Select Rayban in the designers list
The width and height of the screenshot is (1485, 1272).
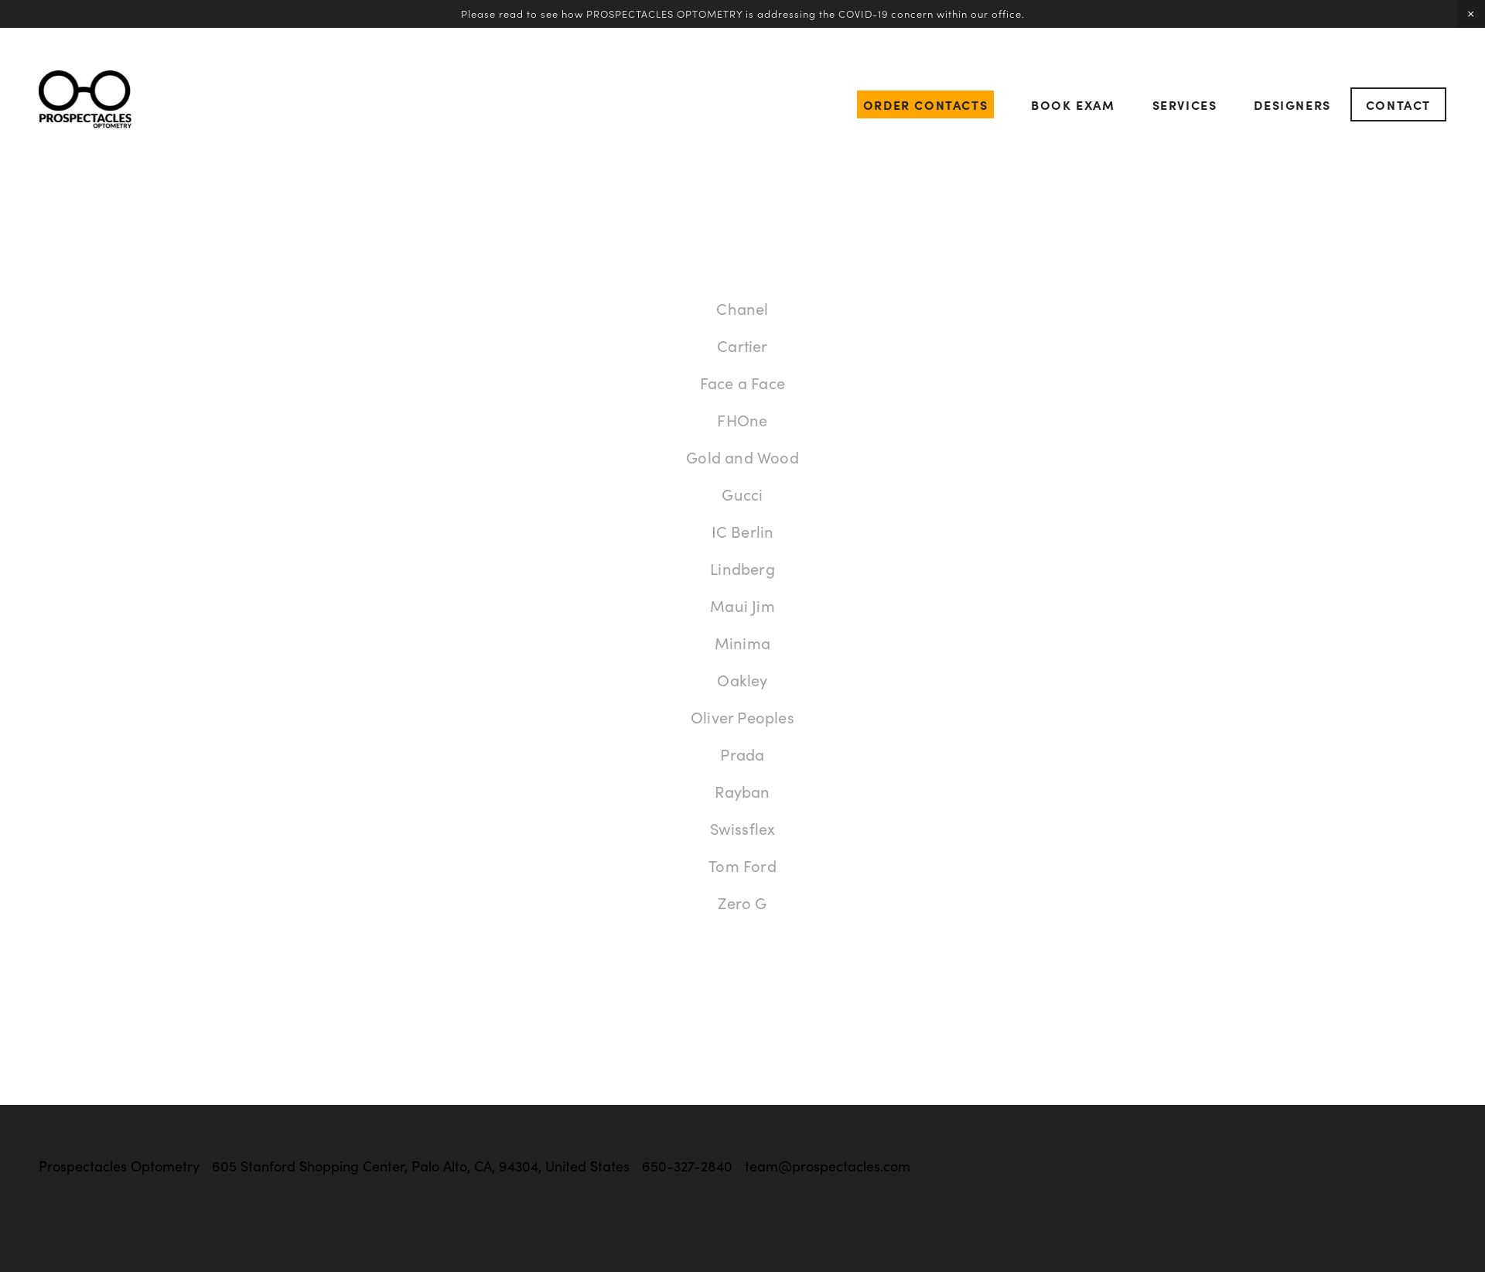(x=742, y=792)
